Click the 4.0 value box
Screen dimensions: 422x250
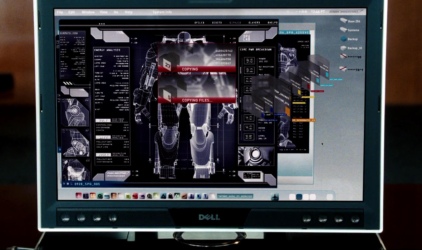(248, 118)
